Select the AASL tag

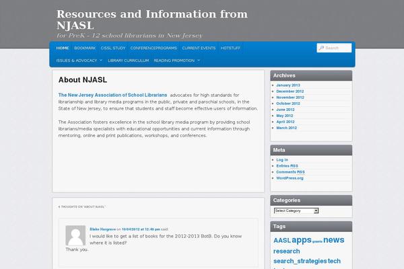(x=282, y=241)
